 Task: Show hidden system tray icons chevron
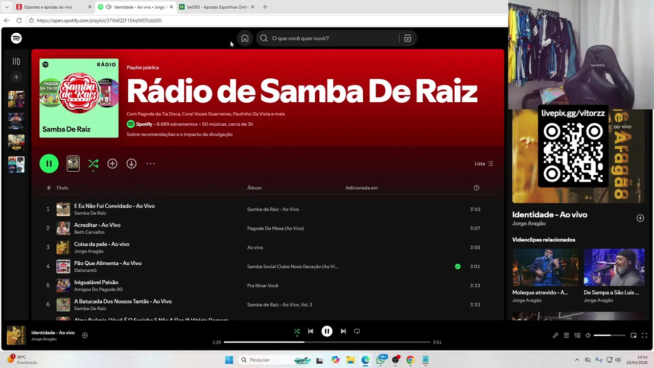pos(577,360)
